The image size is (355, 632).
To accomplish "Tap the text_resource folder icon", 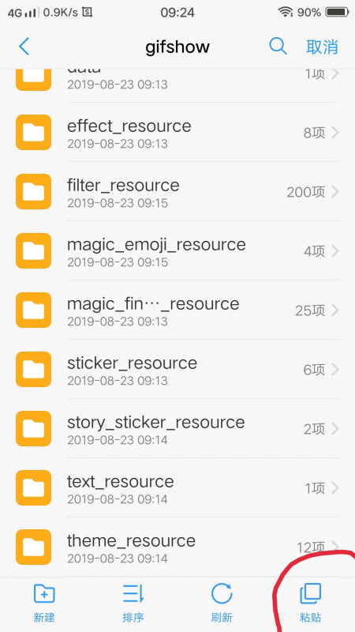I will click(33, 487).
